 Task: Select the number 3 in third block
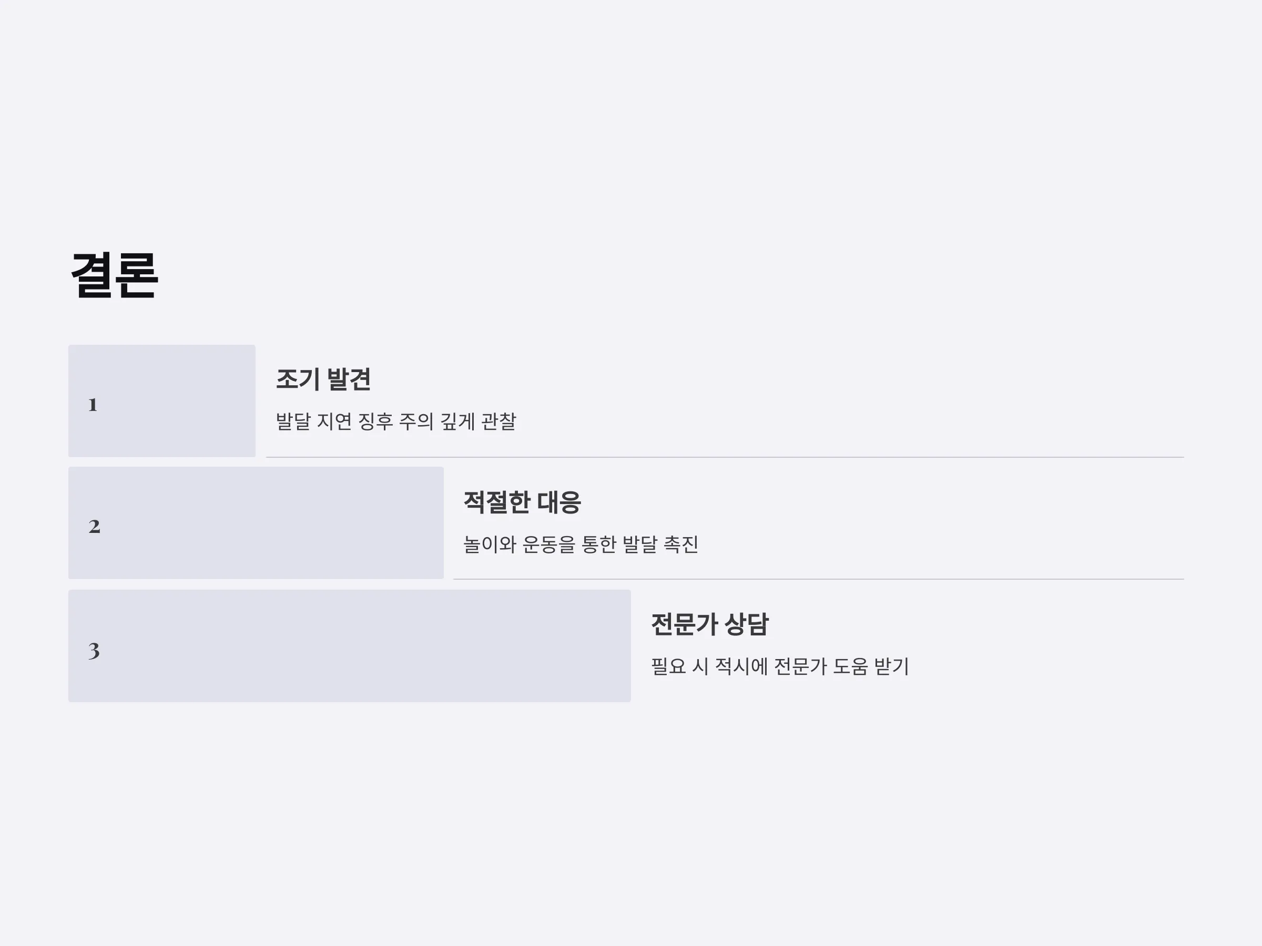click(94, 651)
